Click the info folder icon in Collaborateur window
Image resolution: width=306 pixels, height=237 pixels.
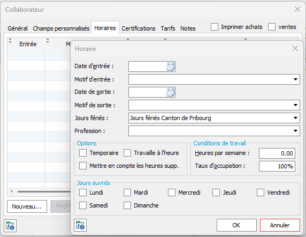pos(10,226)
